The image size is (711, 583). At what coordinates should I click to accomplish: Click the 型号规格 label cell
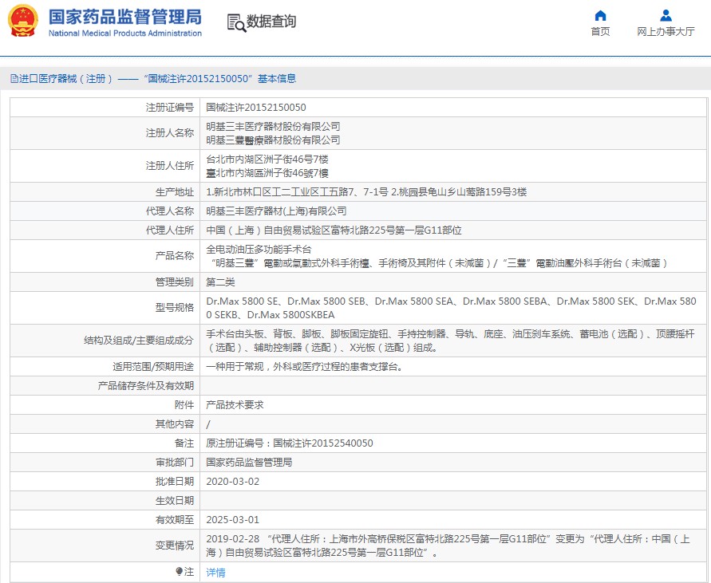click(105, 308)
